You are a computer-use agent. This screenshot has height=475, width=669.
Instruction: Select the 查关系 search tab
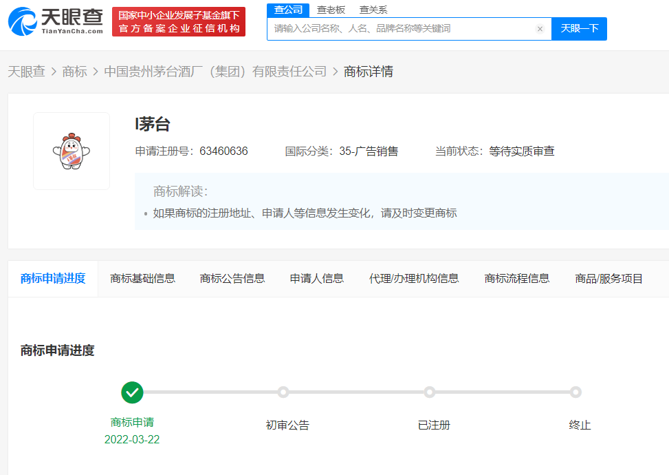tap(373, 10)
